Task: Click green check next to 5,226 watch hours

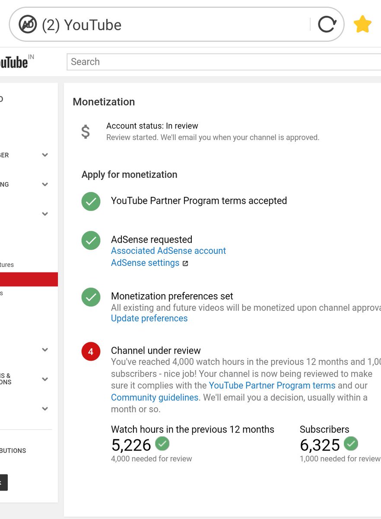Action: [162, 443]
